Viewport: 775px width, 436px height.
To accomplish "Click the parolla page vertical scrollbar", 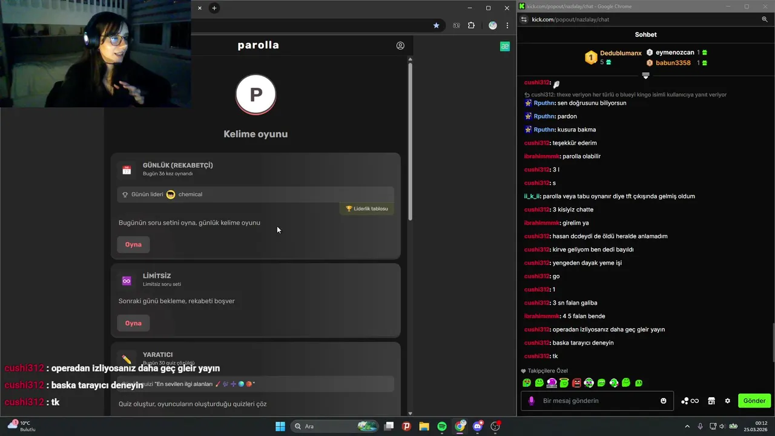I will (x=410, y=140).
